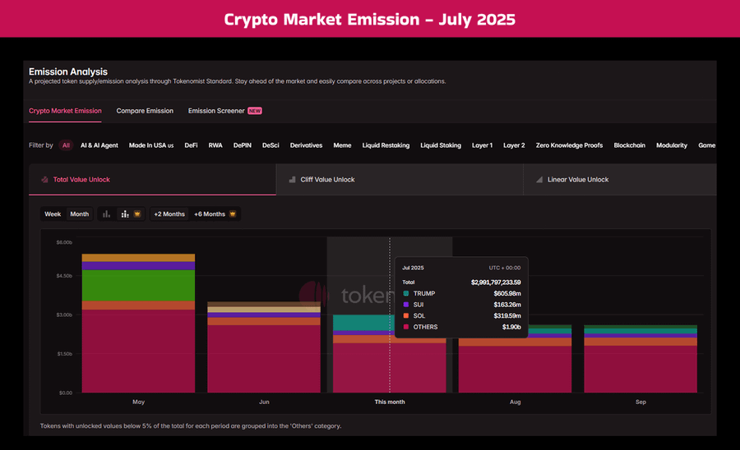Image resolution: width=740 pixels, height=450 pixels.
Task: Click the Jun bar's crimson segment
Action: pos(264,359)
